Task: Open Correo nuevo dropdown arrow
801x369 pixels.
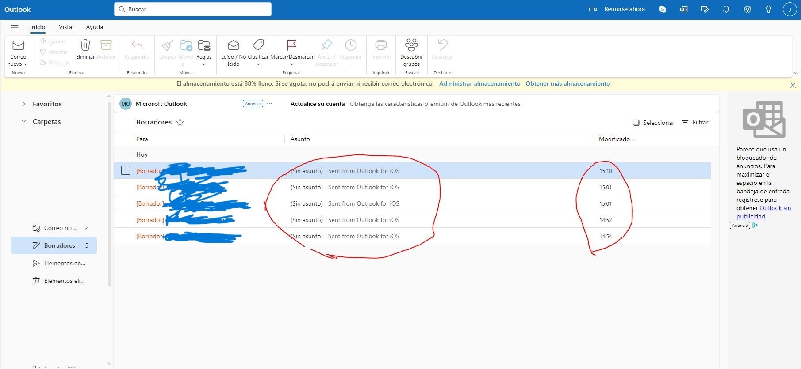Action: pyautogui.click(x=26, y=64)
